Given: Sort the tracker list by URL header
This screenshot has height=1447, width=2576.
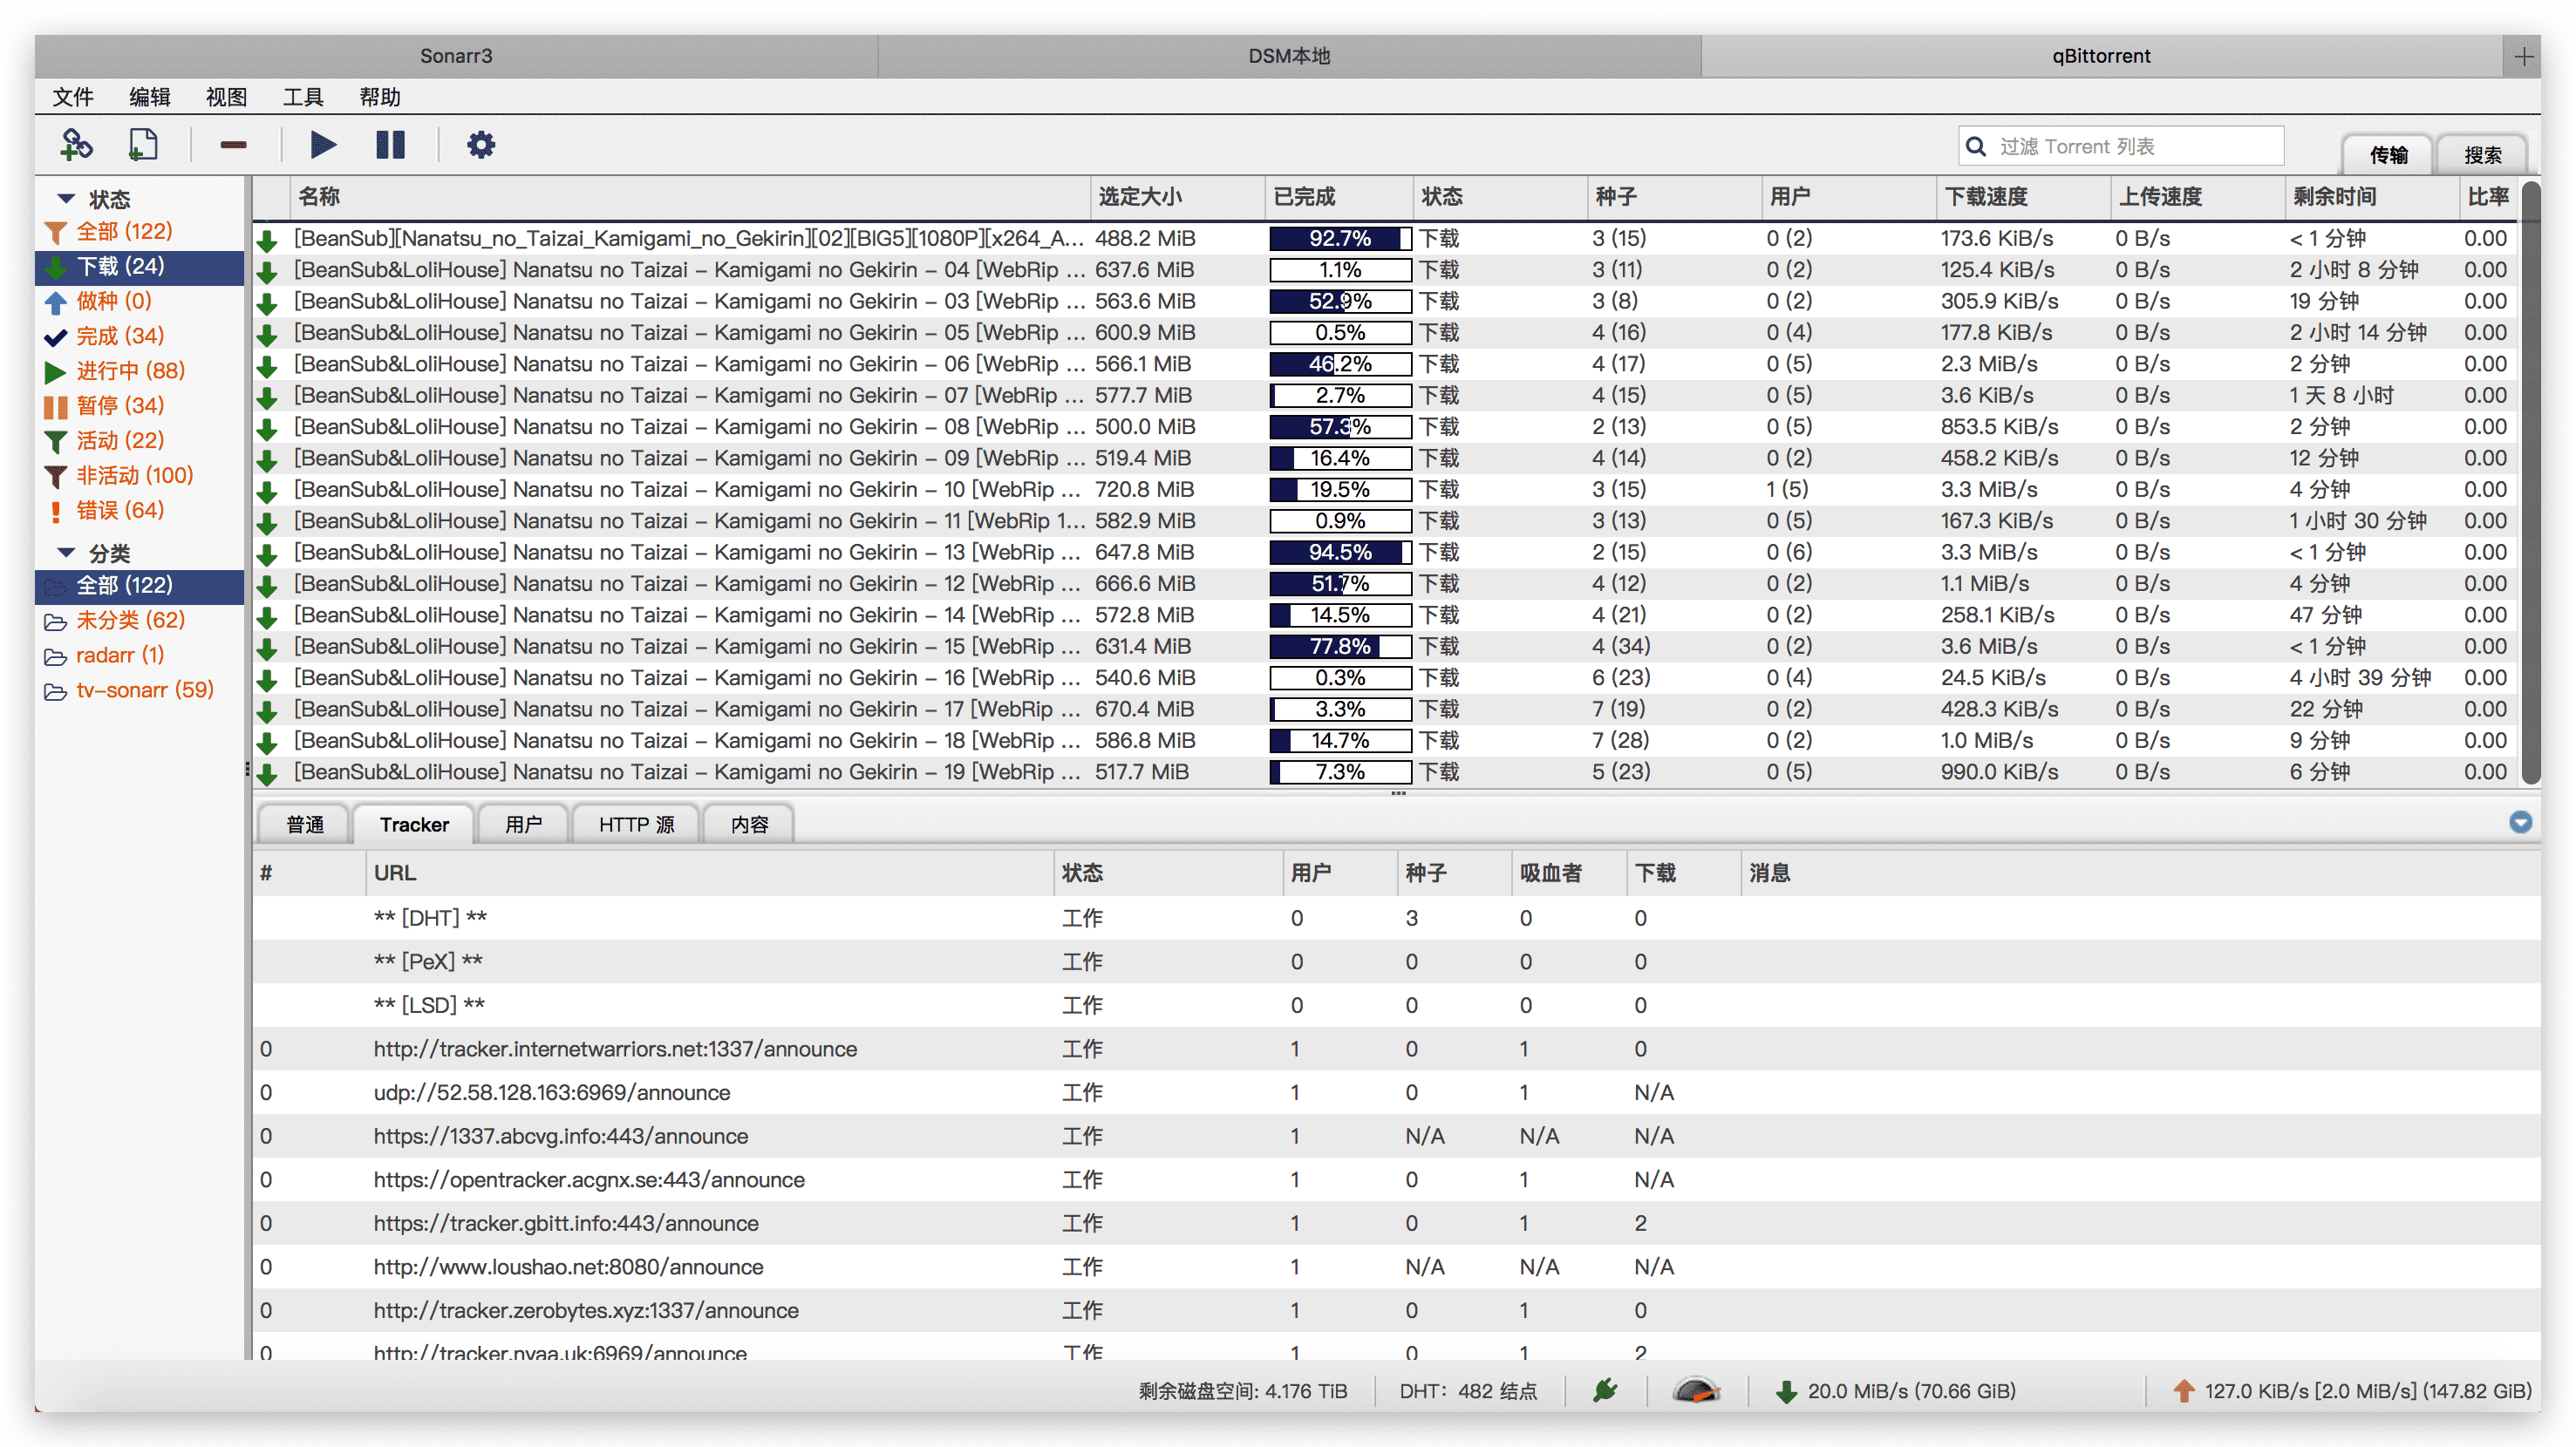Looking at the screenshot, I should click(x=708, y=873).
